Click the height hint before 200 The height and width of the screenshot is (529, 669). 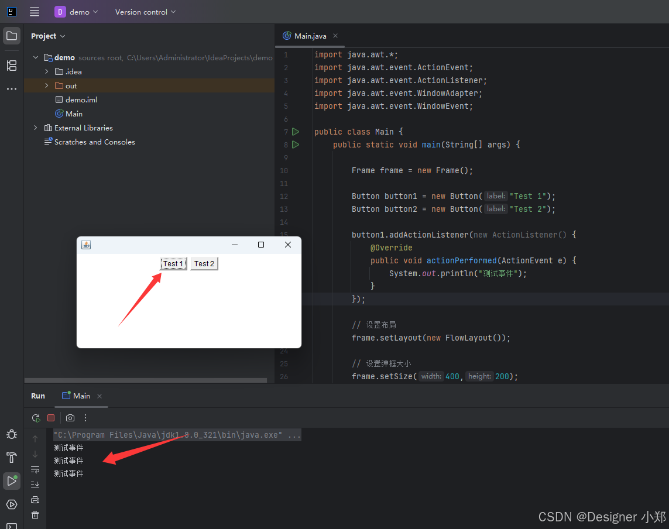point(479,376)
